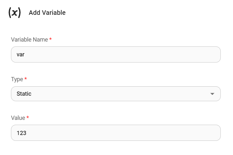Click the '123' text in Value field
This screenshot has width=233, height=155.
[x=21, y=133]
